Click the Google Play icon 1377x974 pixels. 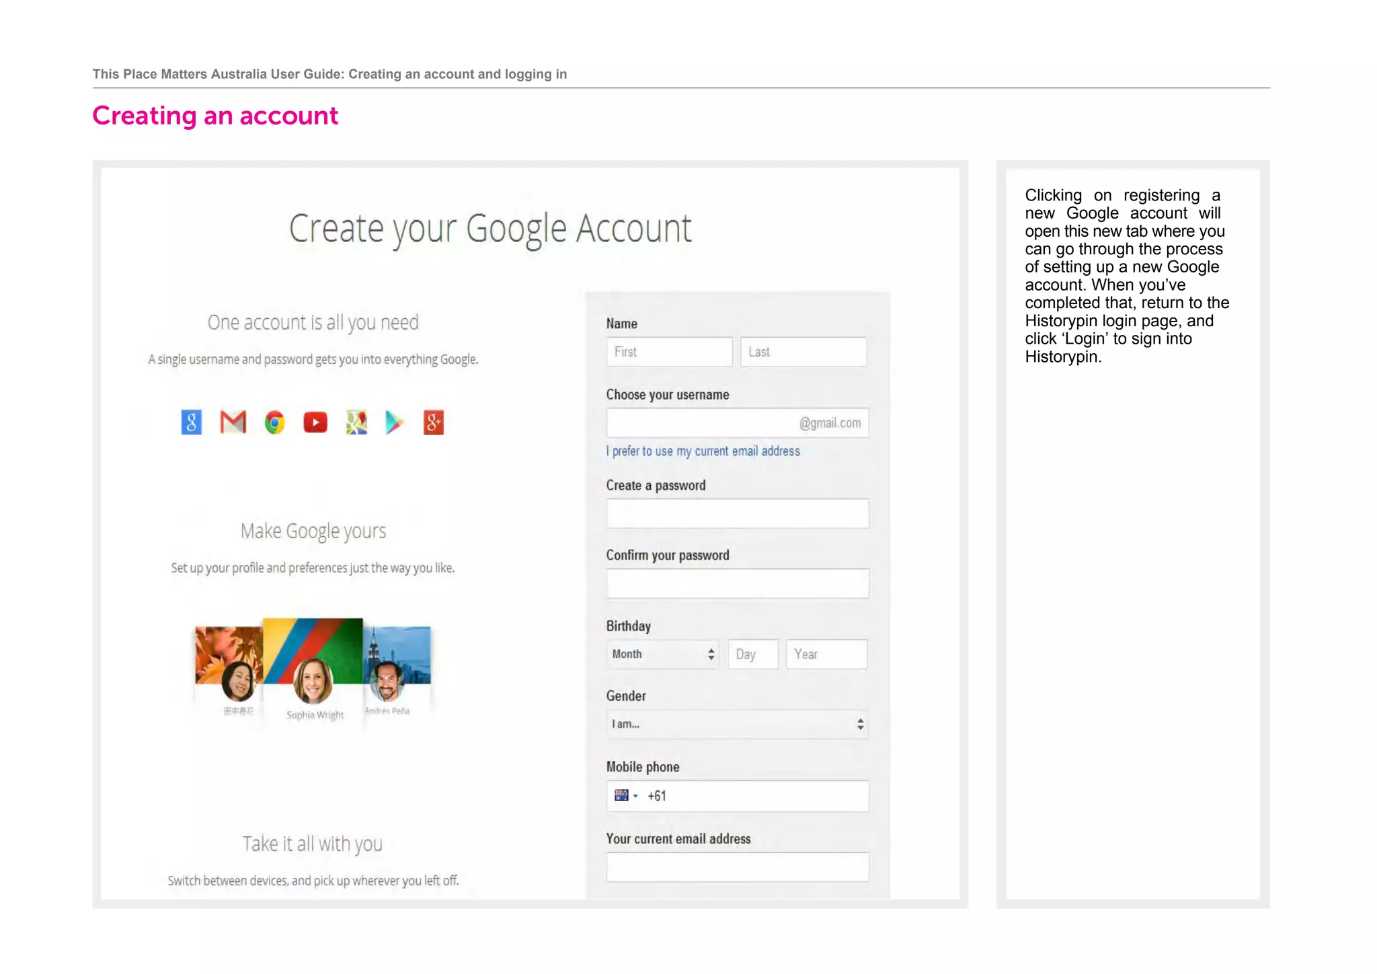coord(395,422)
